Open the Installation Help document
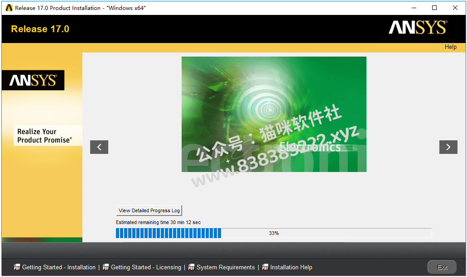The height and width of the screenshot is (277, 467). click(291, 267)
